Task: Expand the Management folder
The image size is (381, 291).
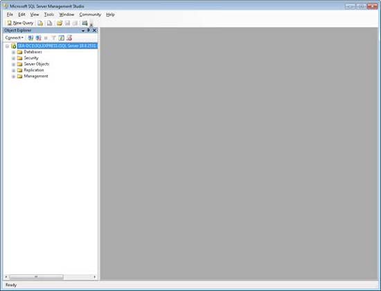Action: 14,77
